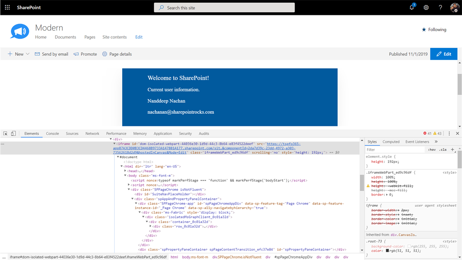462x260 pixels.
Task: Click the blue Edit page button
Action: tap(444, 54)
